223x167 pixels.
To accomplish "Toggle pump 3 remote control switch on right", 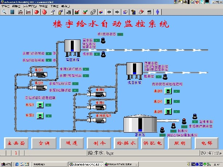I will 168,91.
